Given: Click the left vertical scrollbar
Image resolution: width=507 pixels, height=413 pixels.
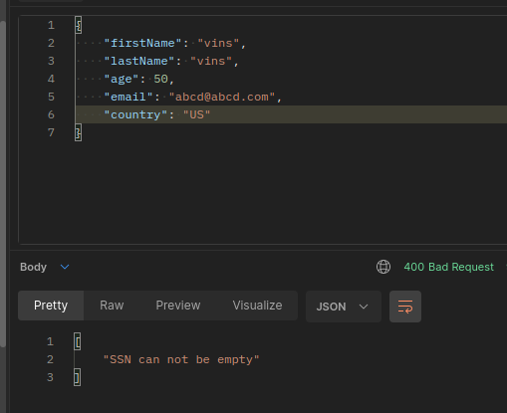Looking at the screenshot, I should click(3, 184).
